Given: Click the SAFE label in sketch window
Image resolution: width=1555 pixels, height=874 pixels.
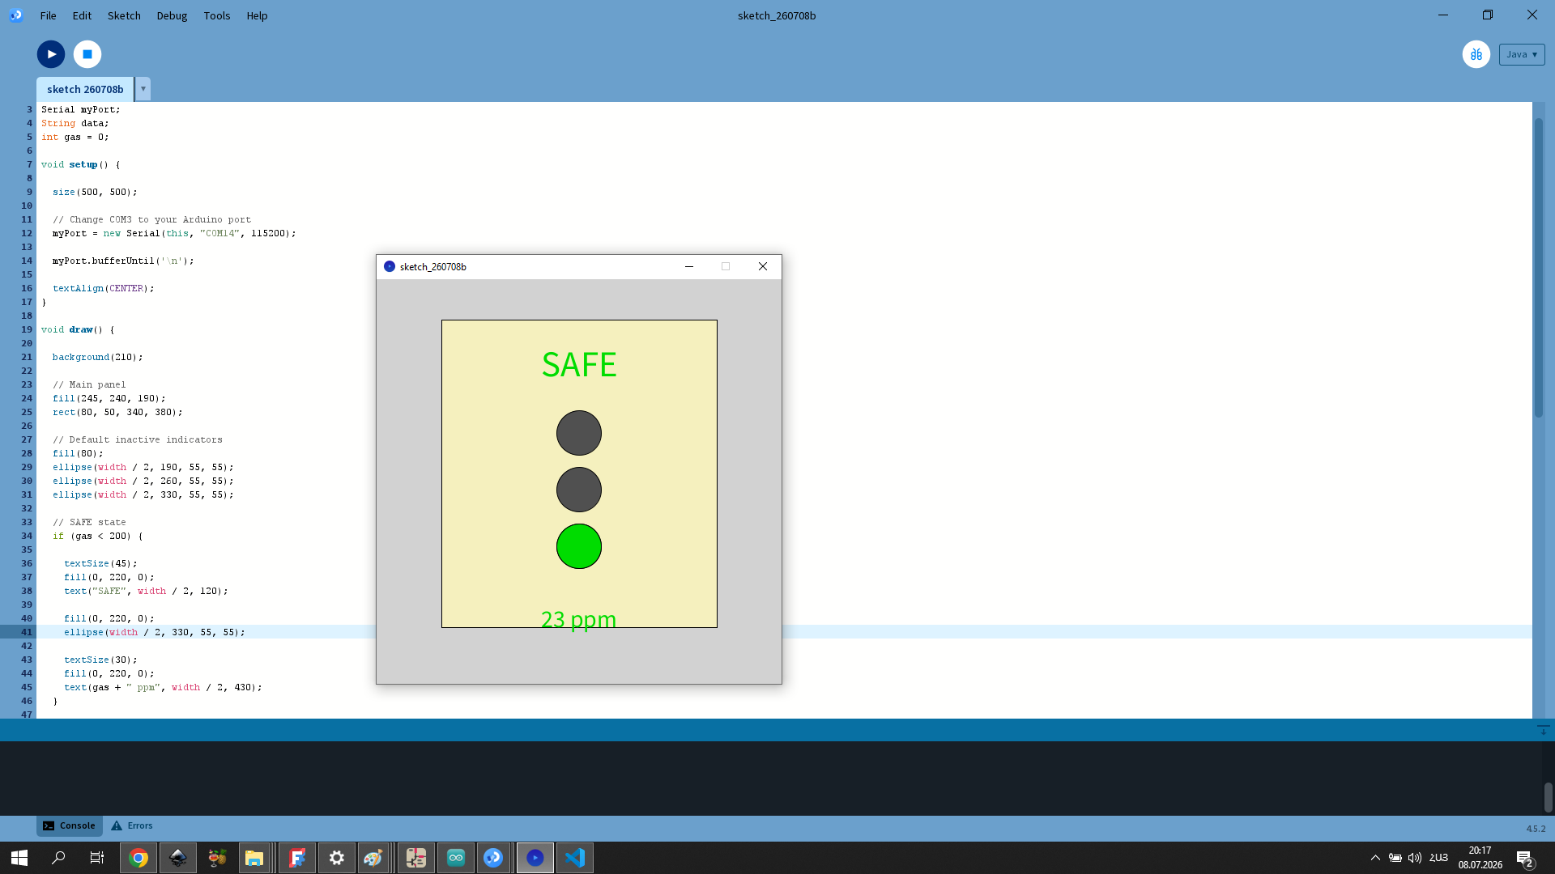Looking at the screenshot, I should point(579,365).
